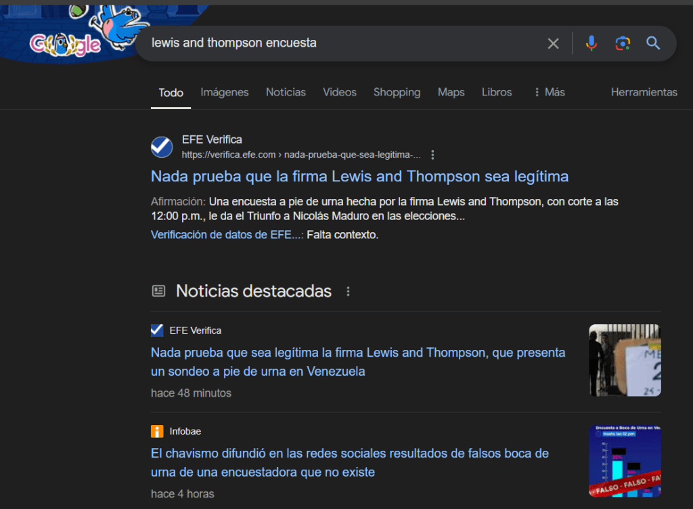Open the Shopping tab
Screen dimensions: 693x509
(x=397, y=92)
